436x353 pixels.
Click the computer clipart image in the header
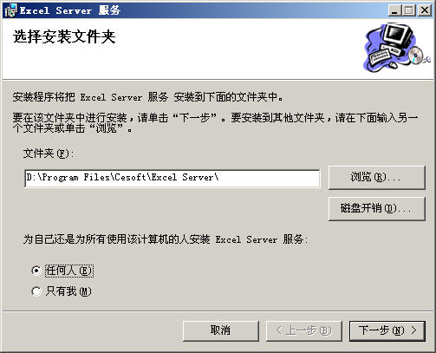(x=397, y=47)
